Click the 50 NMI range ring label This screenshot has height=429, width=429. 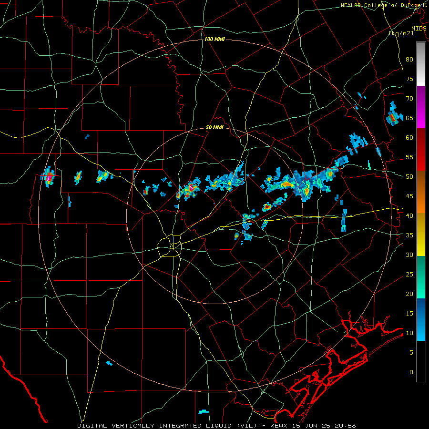214,127
